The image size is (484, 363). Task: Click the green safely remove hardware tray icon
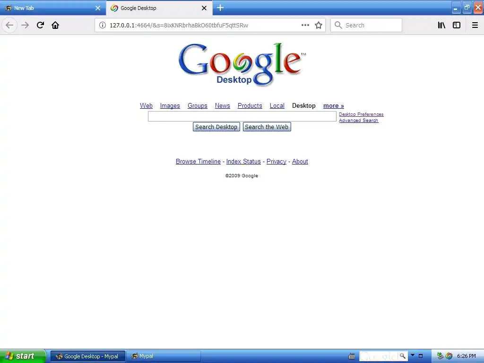point(440,356)
